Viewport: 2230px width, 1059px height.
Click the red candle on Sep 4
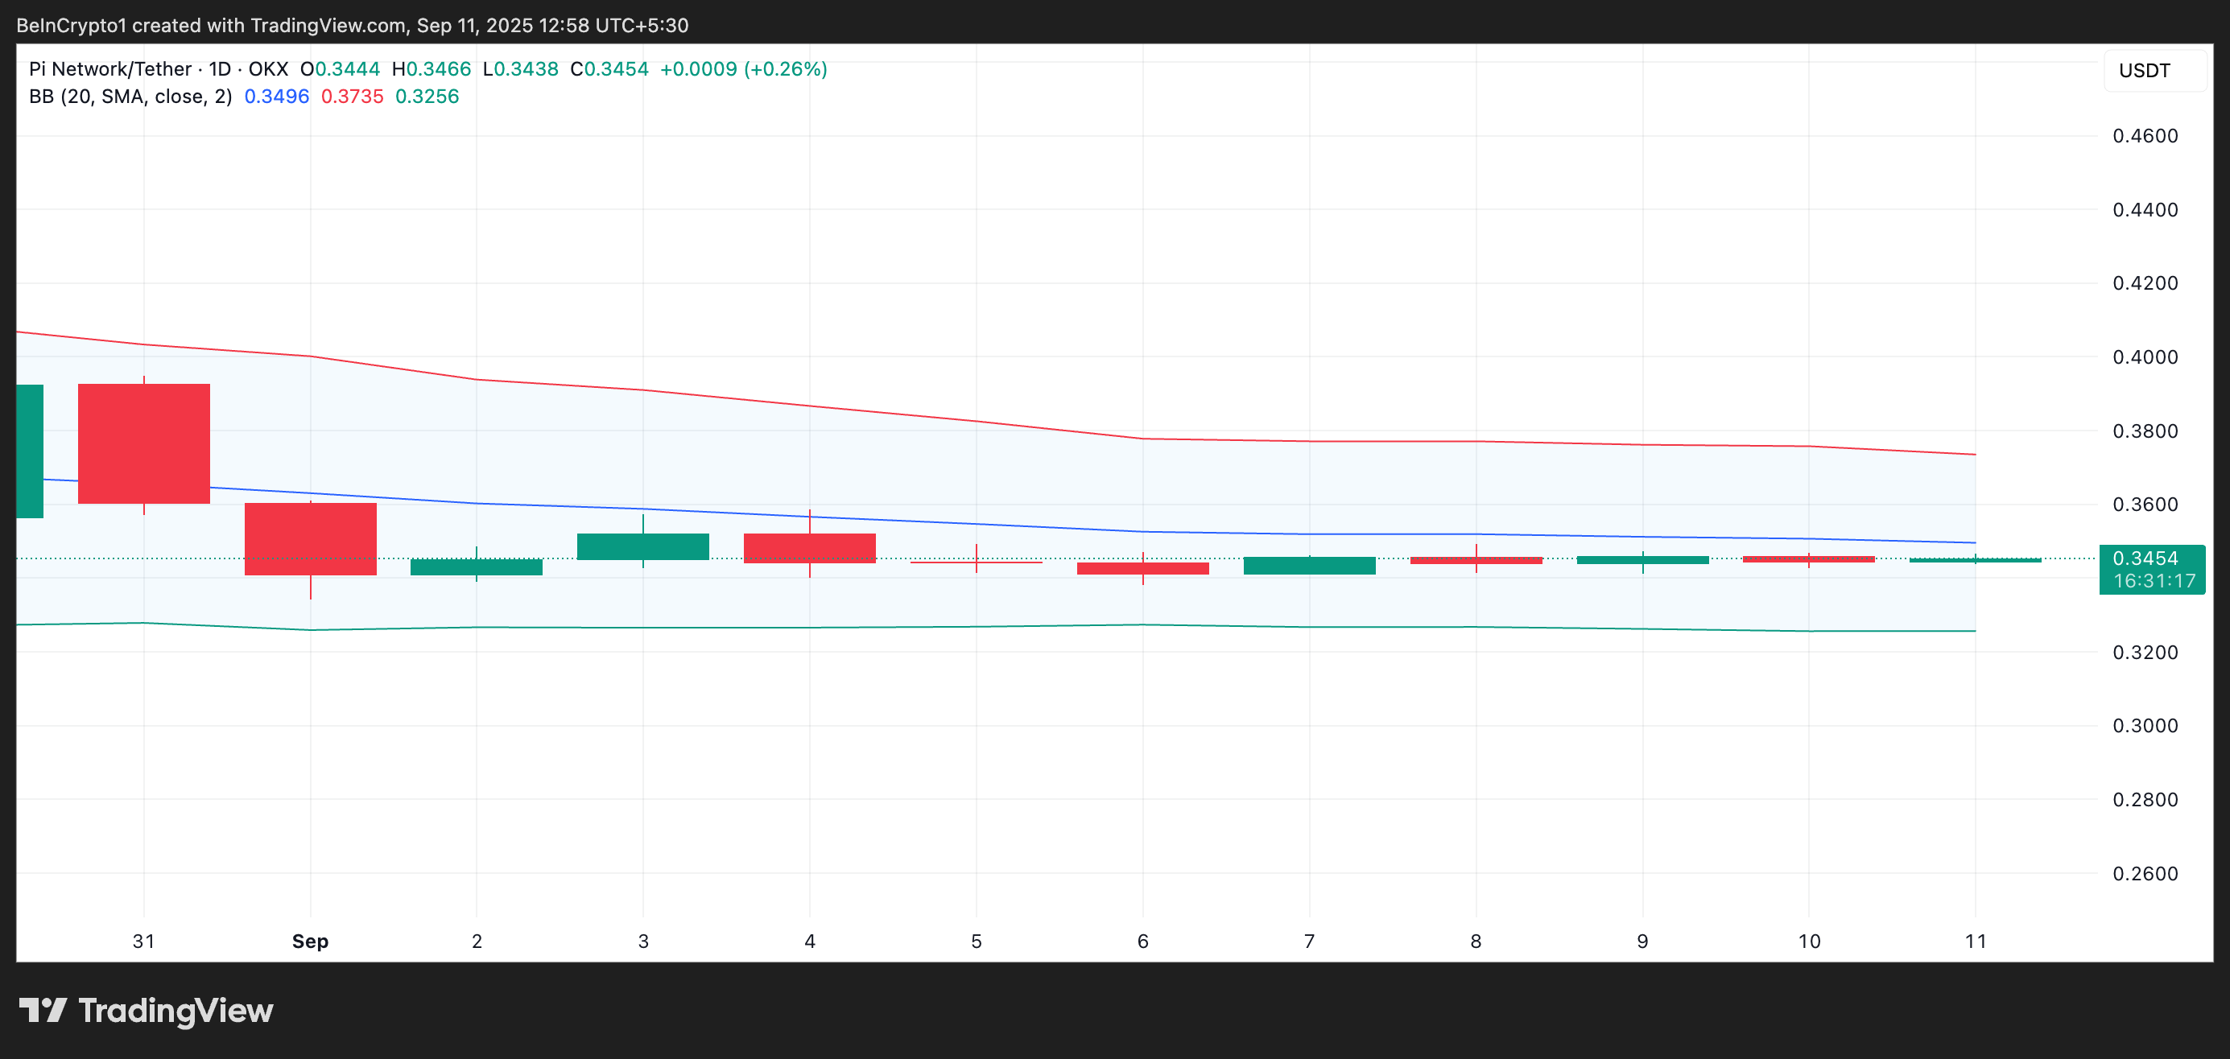(x=809, y=548)
